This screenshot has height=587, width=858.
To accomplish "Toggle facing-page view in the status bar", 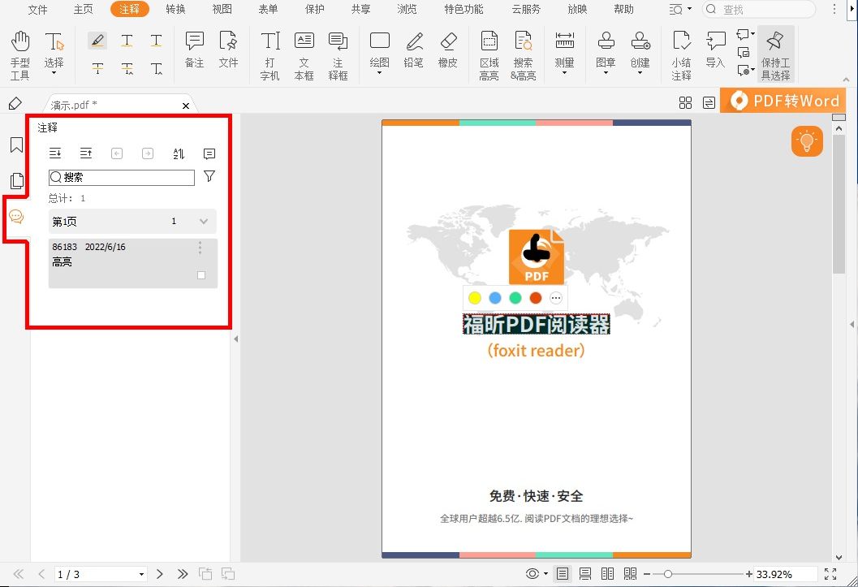I will tap(607, 574).
